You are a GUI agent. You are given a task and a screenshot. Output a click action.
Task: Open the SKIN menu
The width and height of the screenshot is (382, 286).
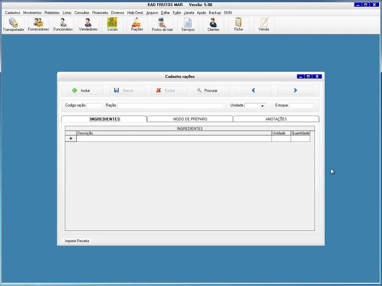(228, 13)
